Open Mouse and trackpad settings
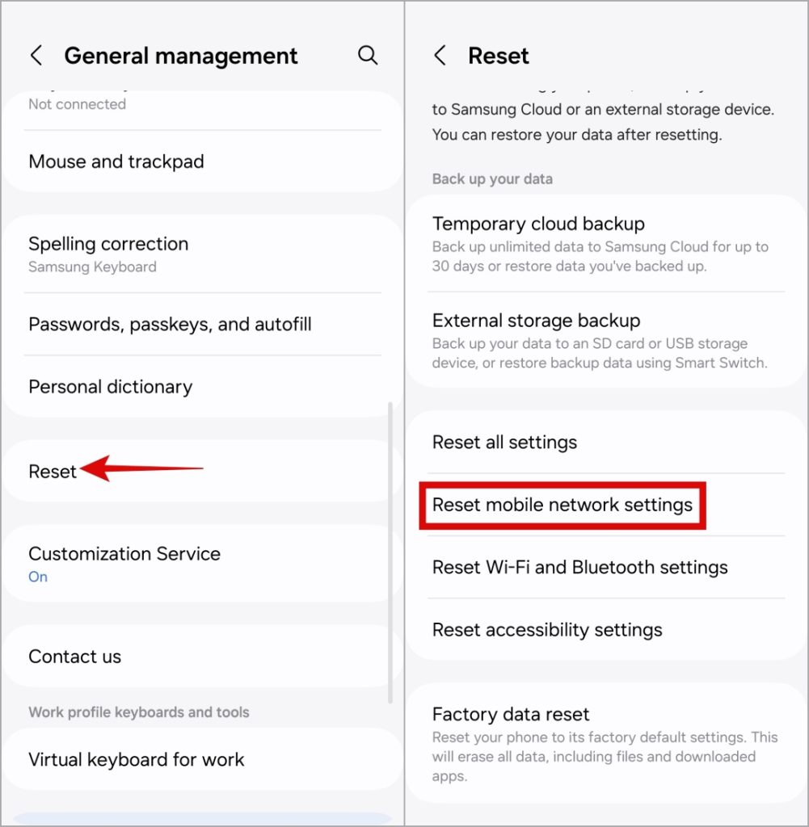Image resolution: width=809 pixels, height=827 pixels. [x=116, y=162]
